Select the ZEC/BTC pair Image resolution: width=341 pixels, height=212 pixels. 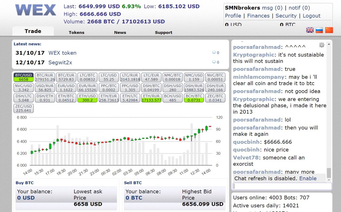click(x=215, y=98)
